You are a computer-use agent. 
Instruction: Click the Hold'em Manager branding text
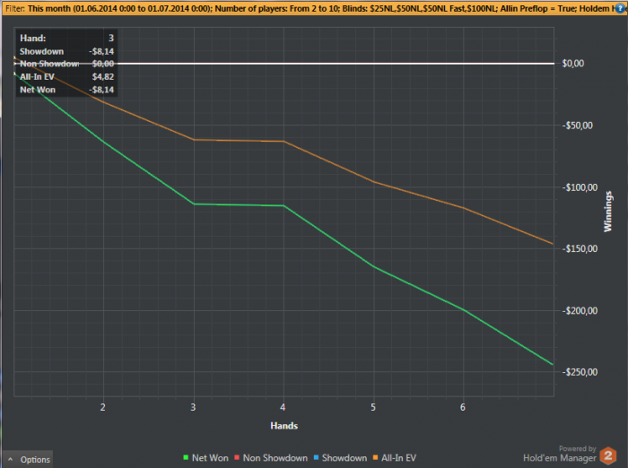[x=560, y=457]
